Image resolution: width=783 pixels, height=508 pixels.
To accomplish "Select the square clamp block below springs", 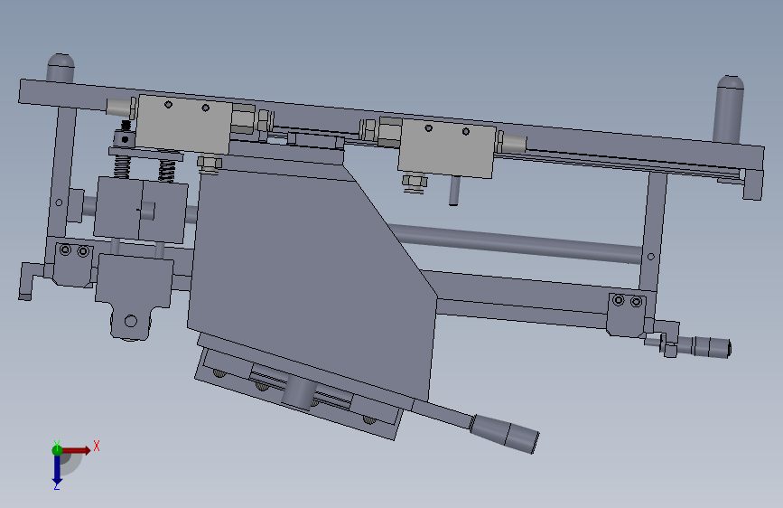I will click(x=141, y=210).
